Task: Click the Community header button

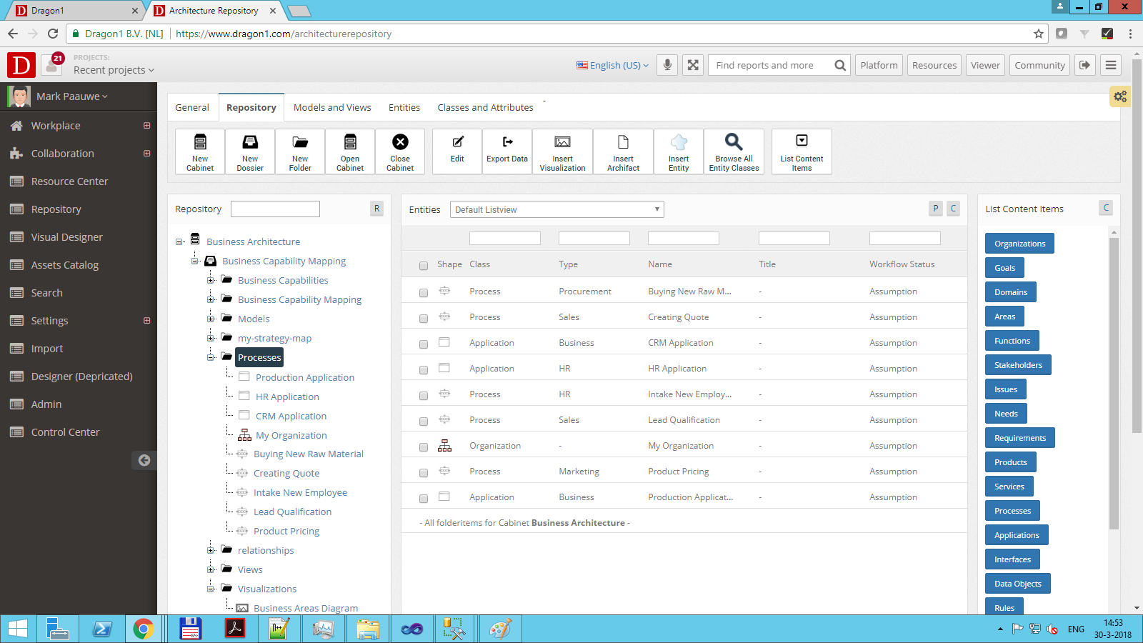Action: click(x=1039, y=65)
